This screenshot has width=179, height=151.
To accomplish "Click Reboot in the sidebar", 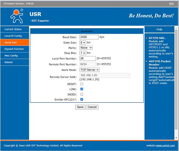I will [x=15, y=62].
